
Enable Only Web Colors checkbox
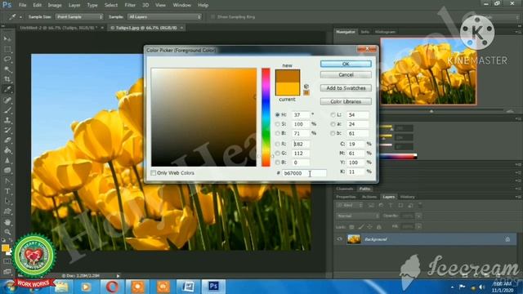(153, 173)
